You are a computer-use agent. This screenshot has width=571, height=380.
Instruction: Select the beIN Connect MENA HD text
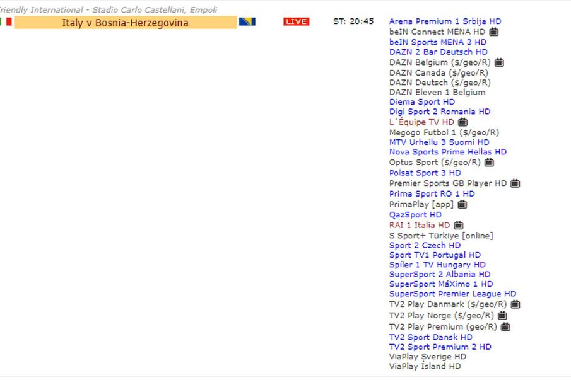point(437,32)
